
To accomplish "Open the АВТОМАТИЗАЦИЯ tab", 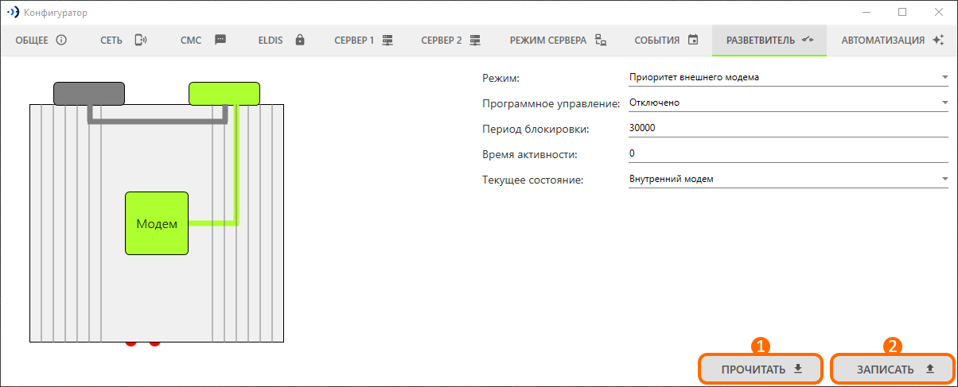I will 892,40.
